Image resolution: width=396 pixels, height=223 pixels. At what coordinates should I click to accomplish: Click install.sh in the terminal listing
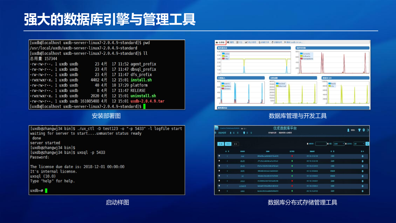[x=141, y=80]
